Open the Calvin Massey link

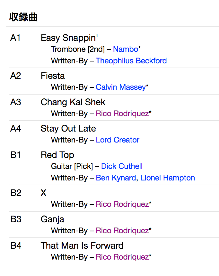click(121, 87)
